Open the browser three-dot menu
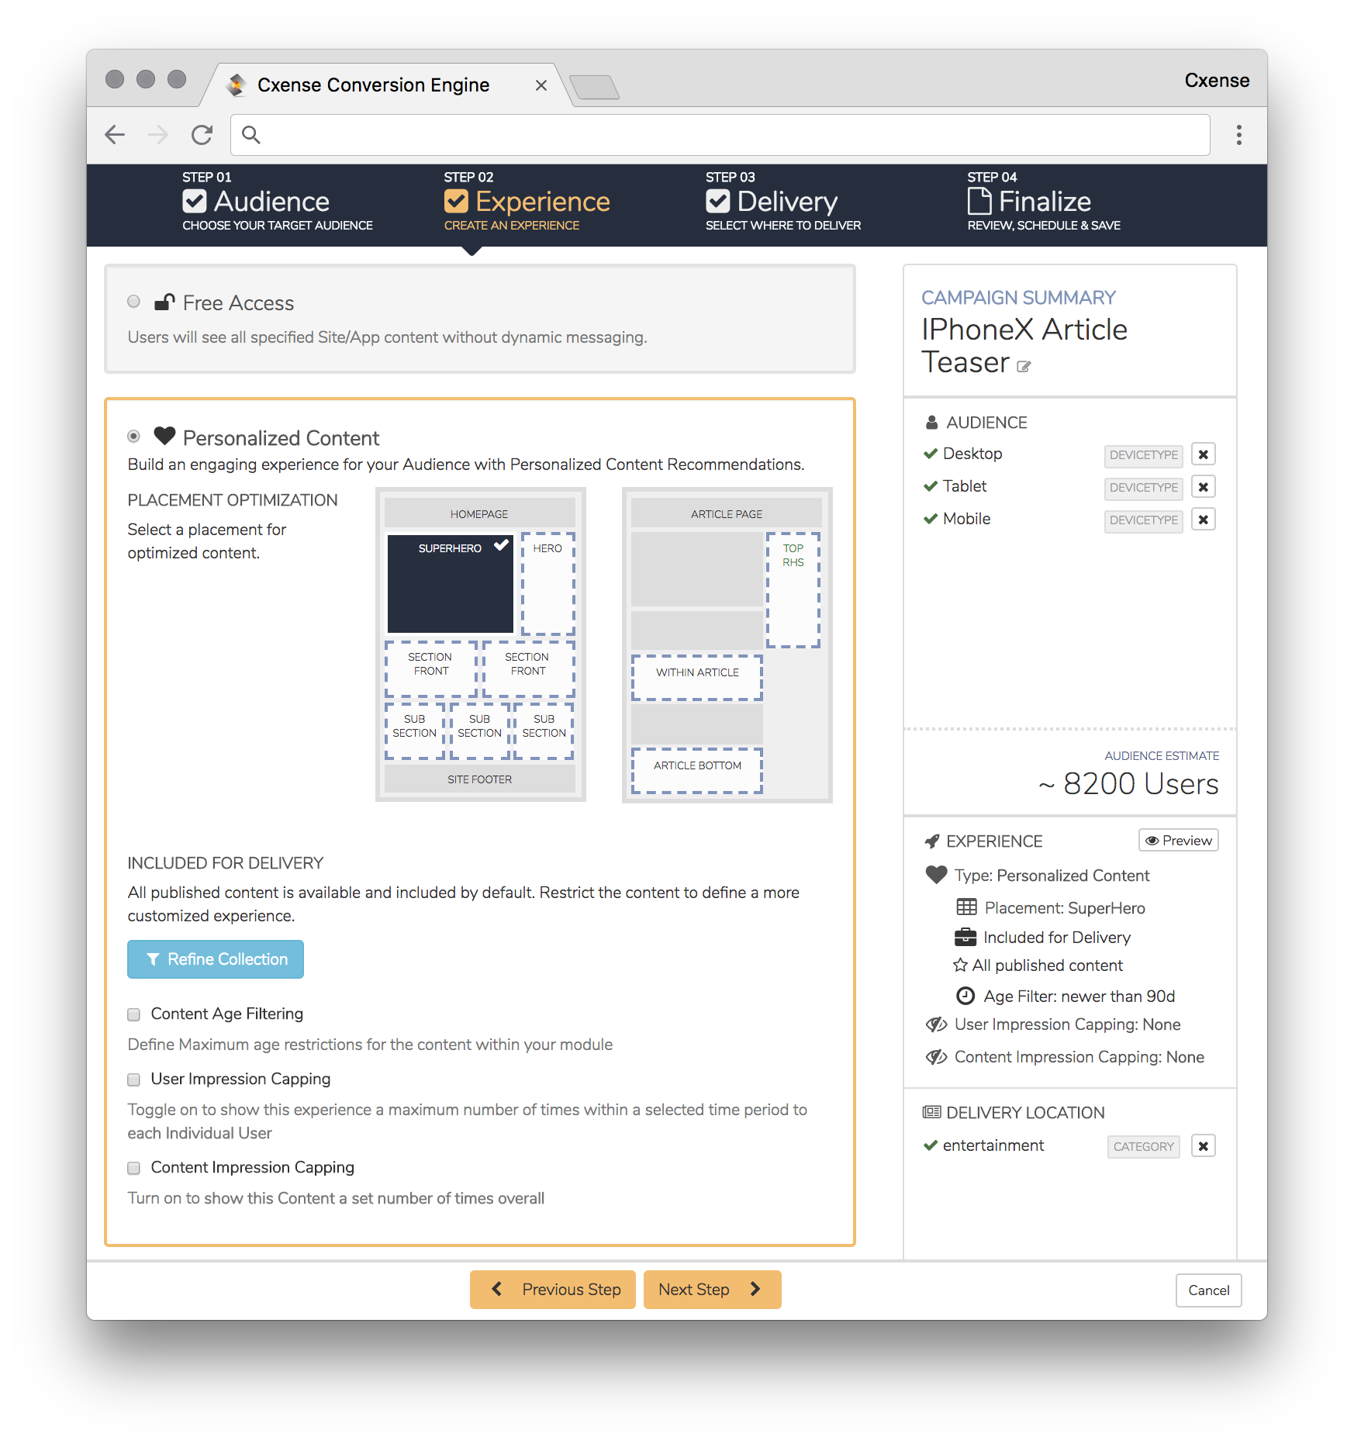The width and height of the screenshot is (1354, 1444). click(x=1238, y=135)
